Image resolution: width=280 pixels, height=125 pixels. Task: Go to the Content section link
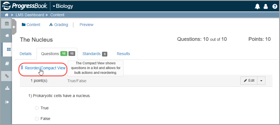click(x=31, y=25)
